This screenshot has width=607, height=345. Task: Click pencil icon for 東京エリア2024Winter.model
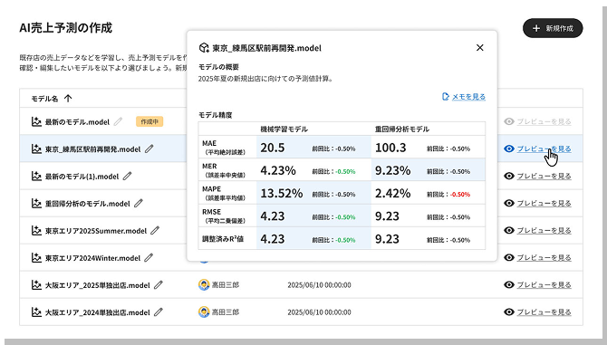point(149,257)
